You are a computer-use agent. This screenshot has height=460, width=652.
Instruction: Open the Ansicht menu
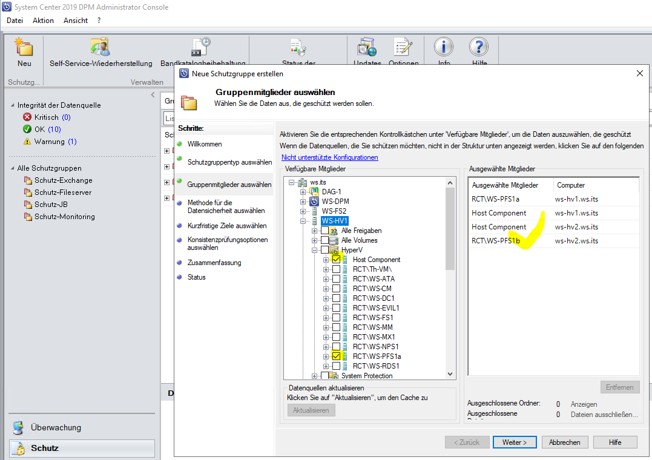(76, 21)
